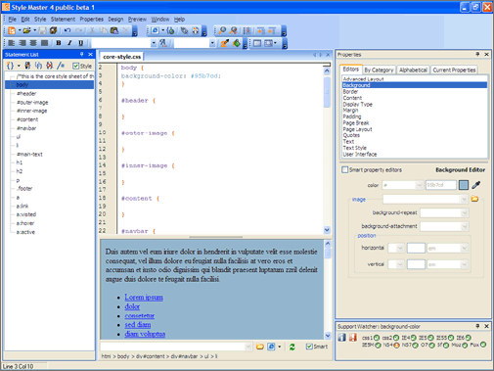Click the second magnifier replace icon

(234, 30)
